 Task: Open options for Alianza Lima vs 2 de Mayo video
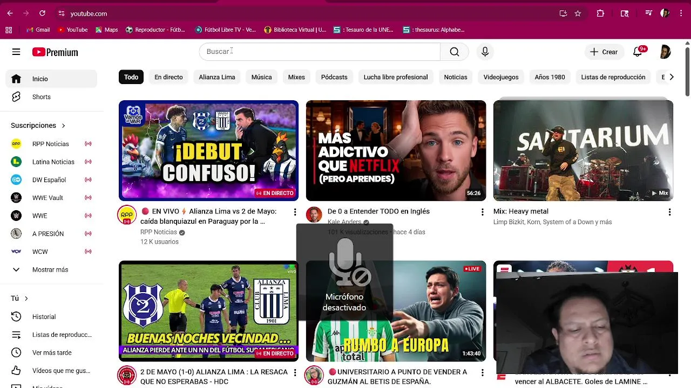295,212
